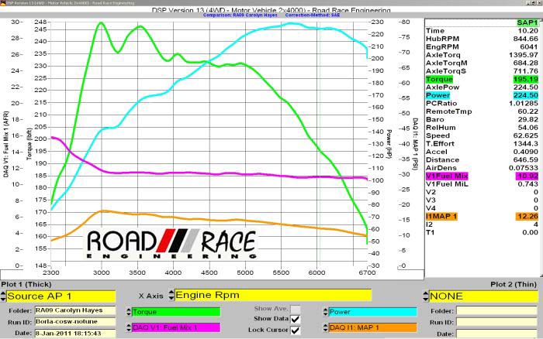
Task: Click the Plot 1 Folder field showing RA09 Carolyn Hayes
Action: [x=75, y=310]
